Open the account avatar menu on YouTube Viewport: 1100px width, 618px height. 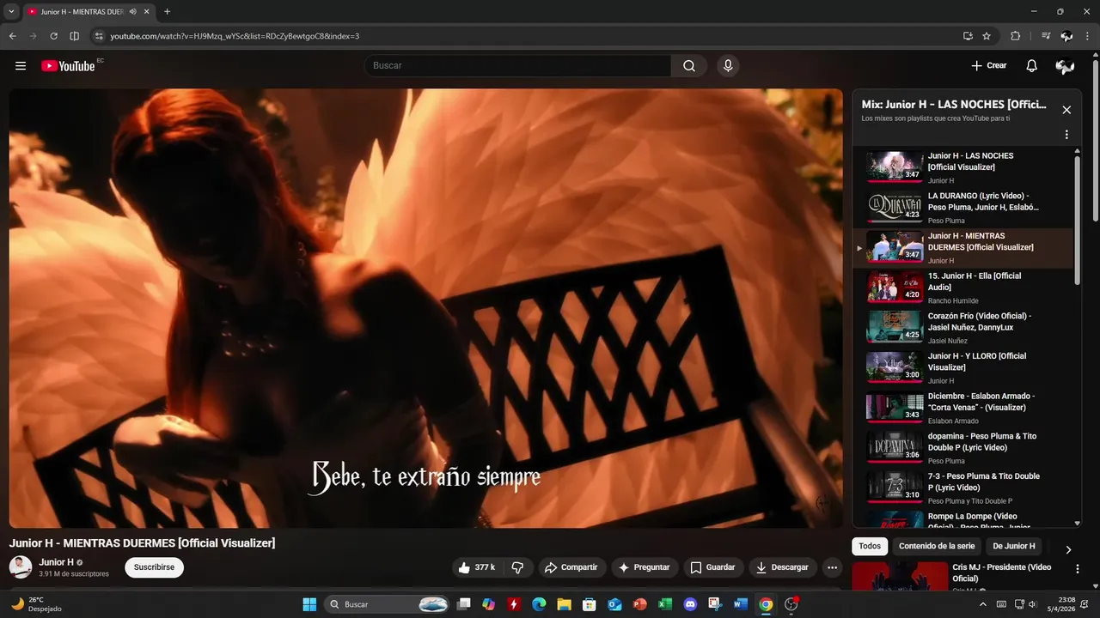click(1065, 66)
